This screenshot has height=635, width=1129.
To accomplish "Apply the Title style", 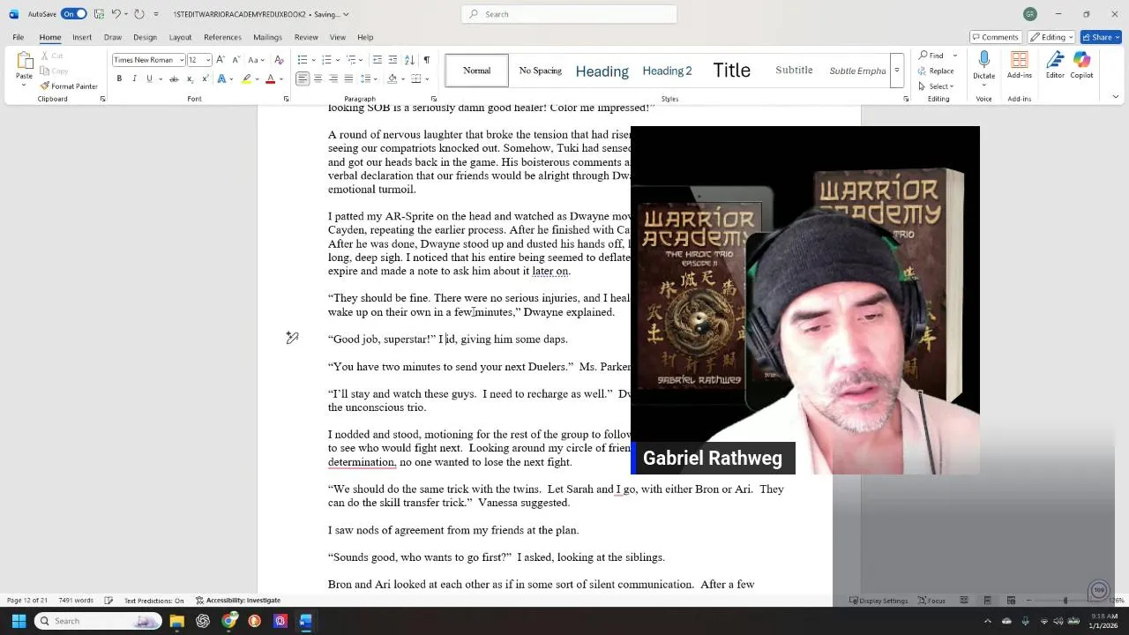I will [x=731, y=71].
